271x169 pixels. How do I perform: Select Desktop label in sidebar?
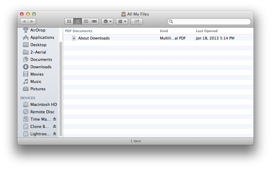(x=38, y=45)
